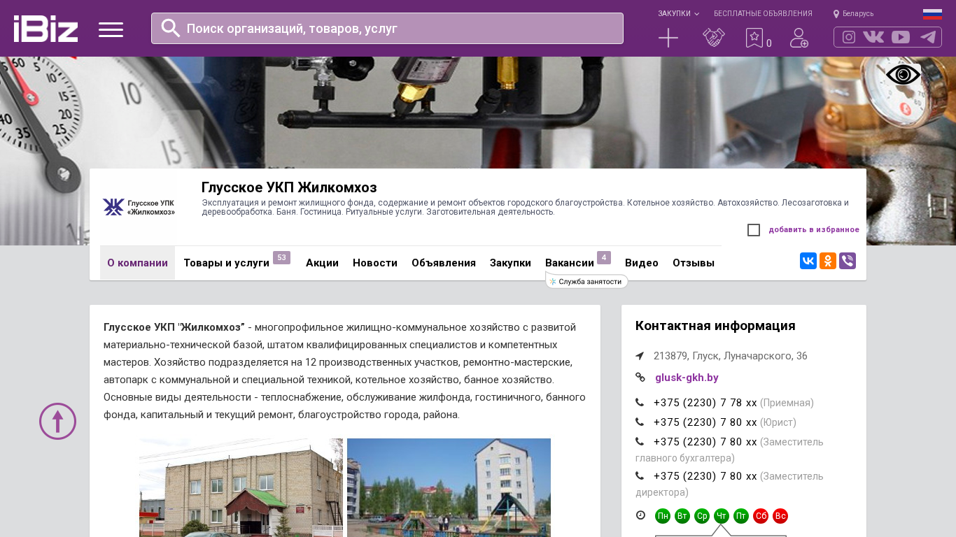
Task: Click the address 213879, Глуск, Луначарского, 36
Action: [x=731, y=356]
